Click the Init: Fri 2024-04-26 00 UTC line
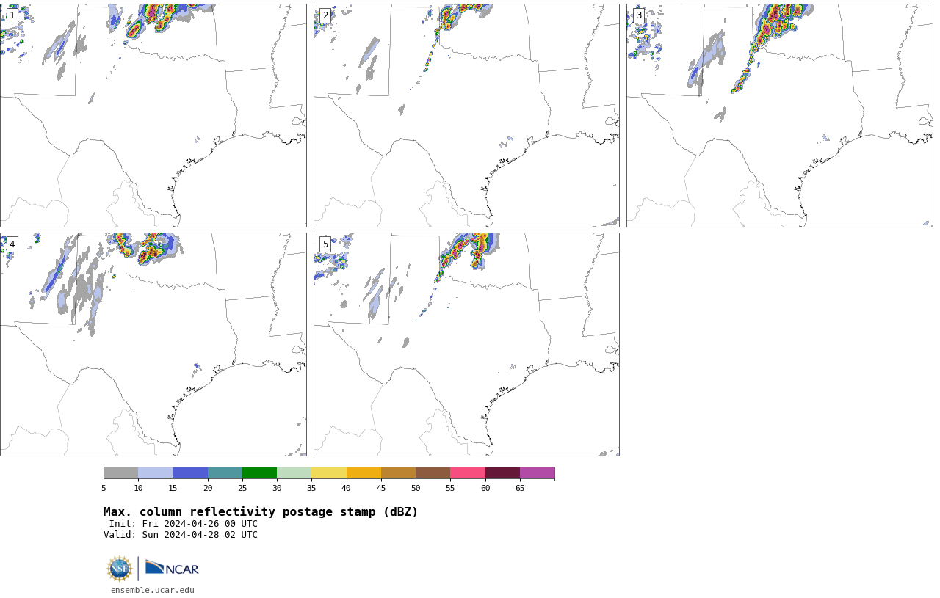 pyautogui.click(x=184, y=524)
